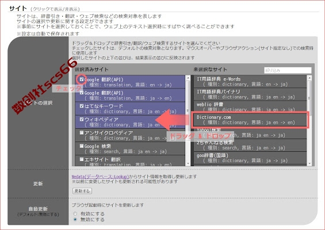Select the goo辞書(国語) entry
This screenshot has height=230, width=325.
click(x=250, y=158)
